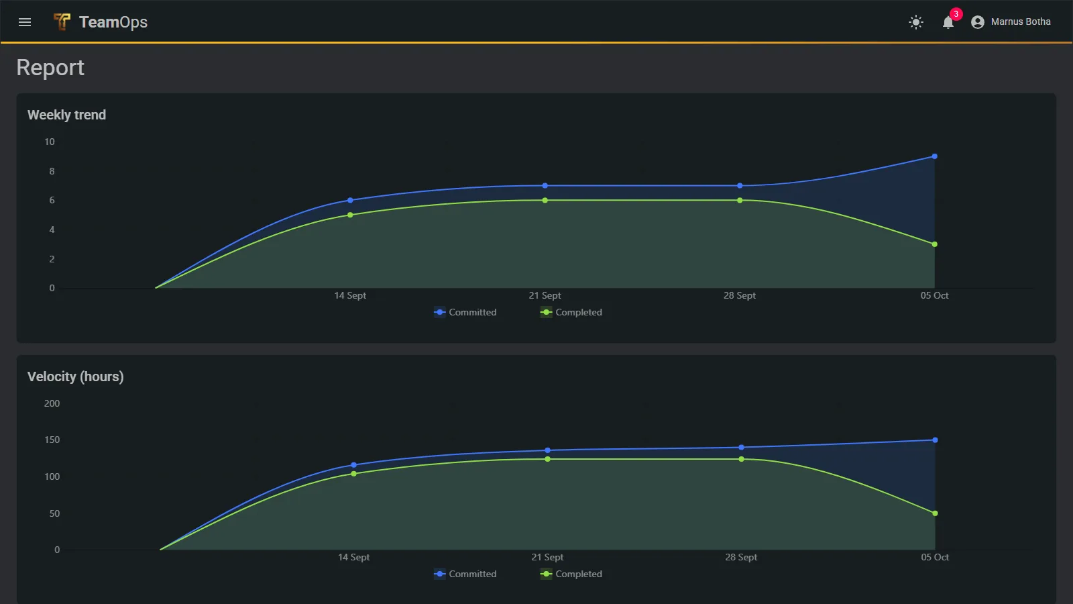Click 14 Sept label on Velocity axis
1073x604 pixels.
(353, 557)
